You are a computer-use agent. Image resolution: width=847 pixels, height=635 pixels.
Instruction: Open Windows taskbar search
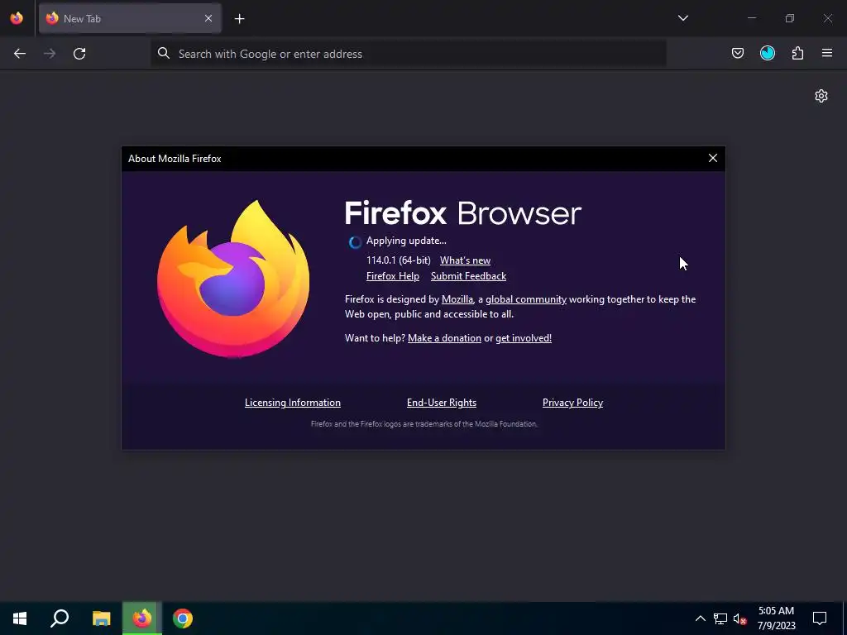(x=60, y=618)
